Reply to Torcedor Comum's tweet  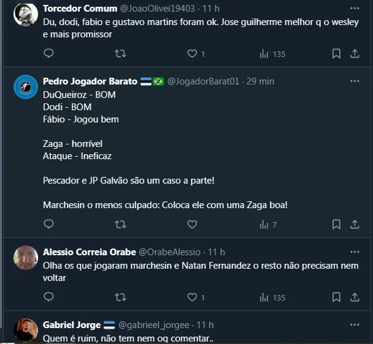48,54
